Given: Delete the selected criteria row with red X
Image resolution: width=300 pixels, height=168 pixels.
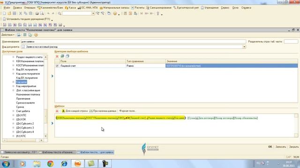Looking at the screenshot, I should 57,56.
